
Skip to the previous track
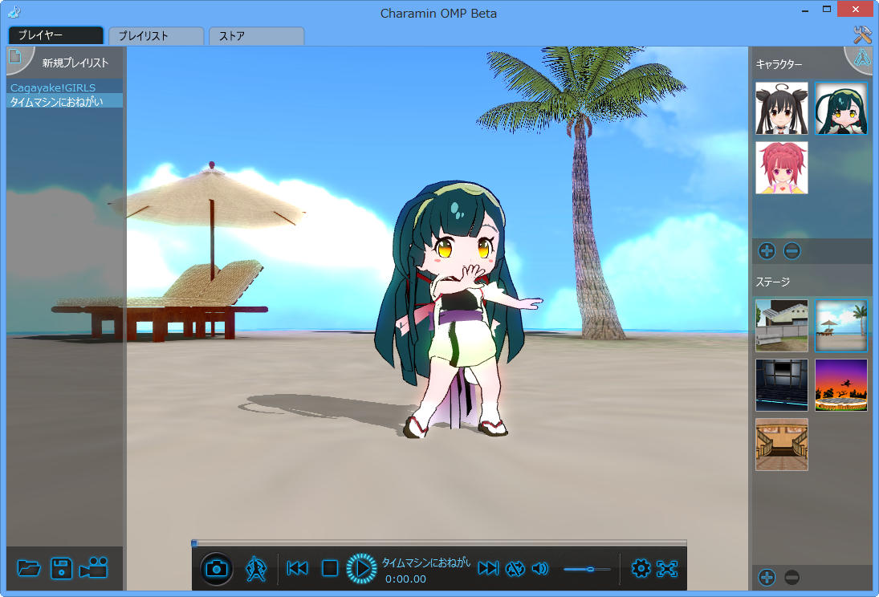297,568
